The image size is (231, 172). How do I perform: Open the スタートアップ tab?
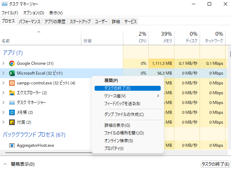click(x=80, y=21)
